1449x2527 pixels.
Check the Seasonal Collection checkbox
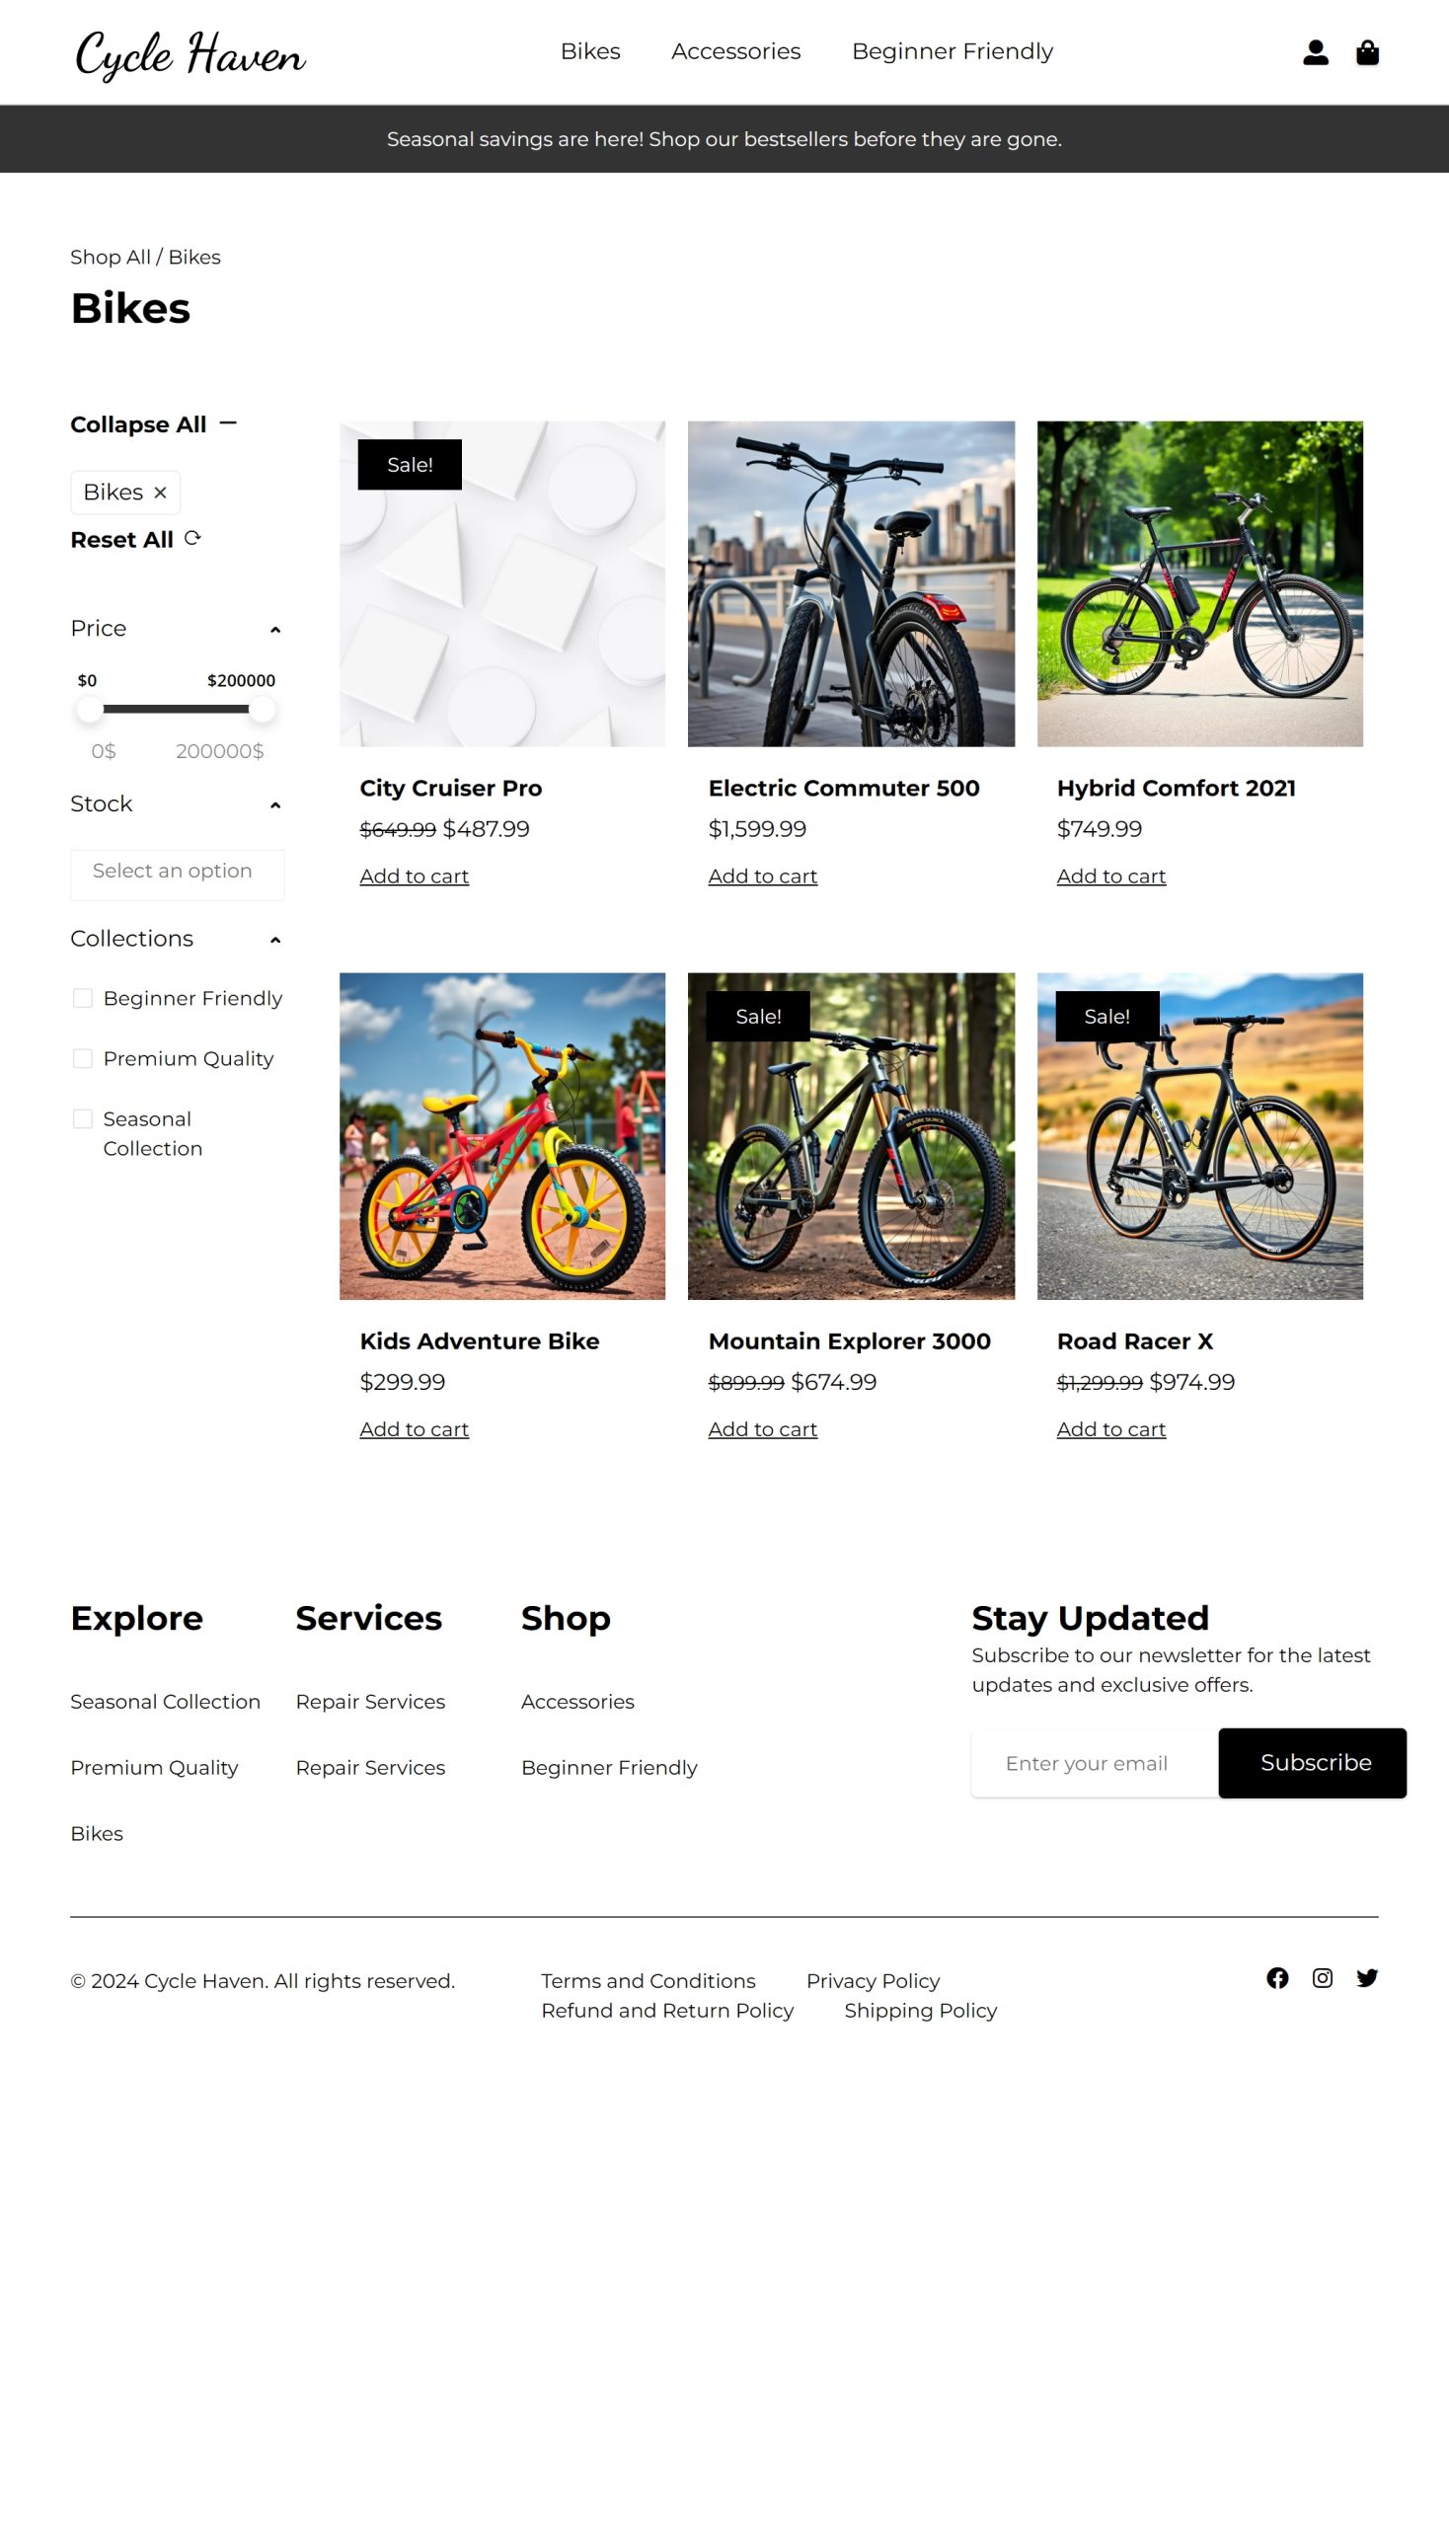83,1119
